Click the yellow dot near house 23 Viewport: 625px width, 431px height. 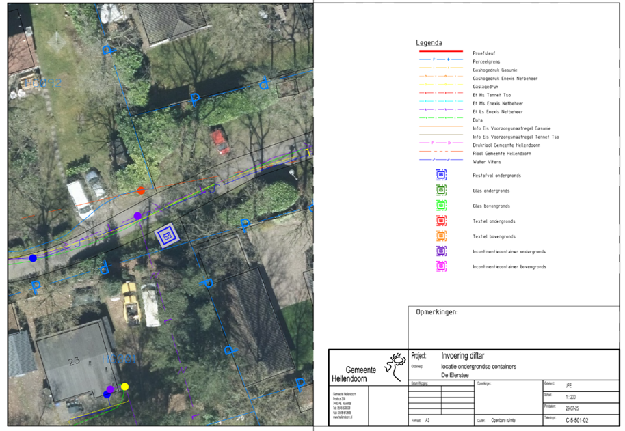pos(124,387)
